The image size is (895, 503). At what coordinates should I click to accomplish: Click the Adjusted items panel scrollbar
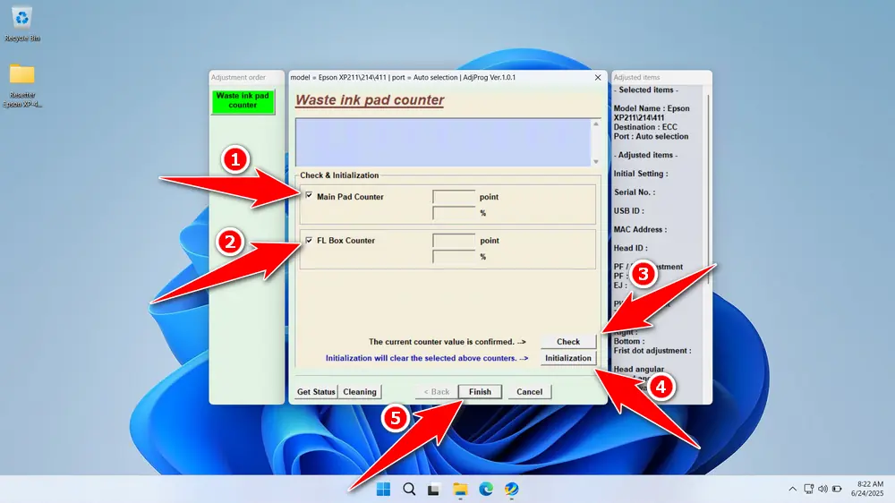coord(708,189)
